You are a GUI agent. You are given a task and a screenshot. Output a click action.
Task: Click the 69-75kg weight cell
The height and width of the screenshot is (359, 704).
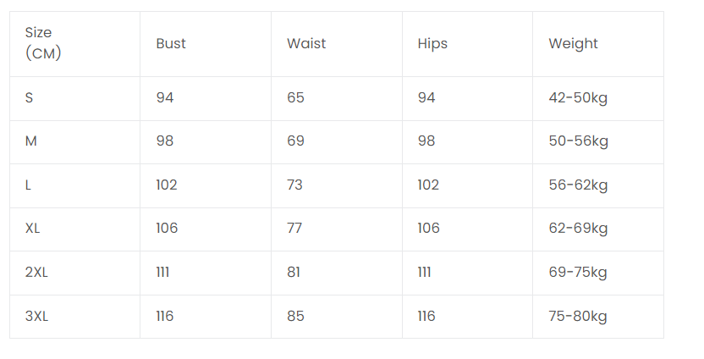578,273
